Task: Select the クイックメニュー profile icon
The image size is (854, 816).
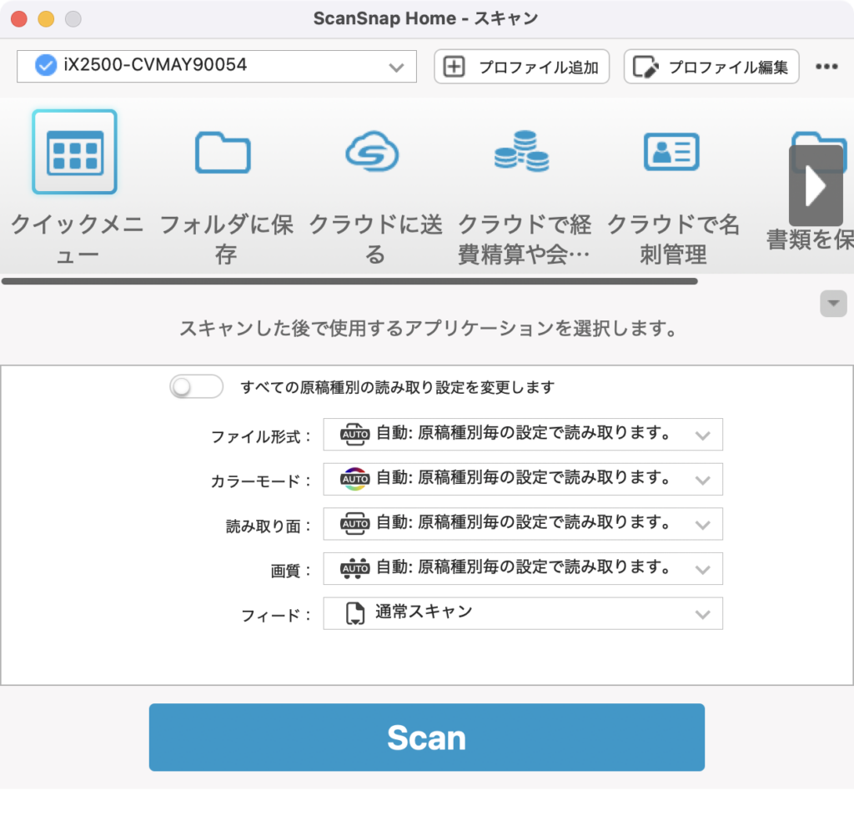Action: tap(74, 152)
